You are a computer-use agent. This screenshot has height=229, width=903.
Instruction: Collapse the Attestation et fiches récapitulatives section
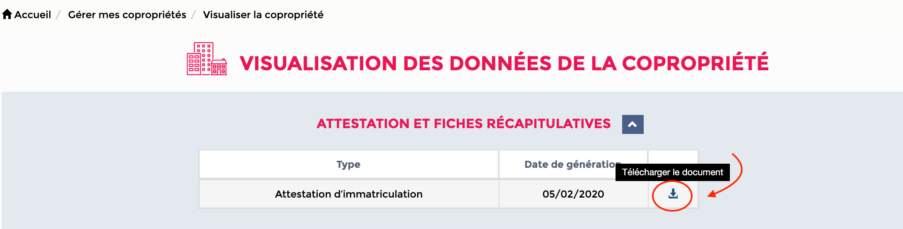point(633,124)
